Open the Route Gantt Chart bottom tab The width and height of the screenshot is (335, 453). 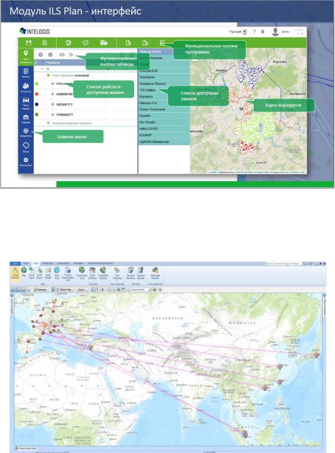point(26,449)
